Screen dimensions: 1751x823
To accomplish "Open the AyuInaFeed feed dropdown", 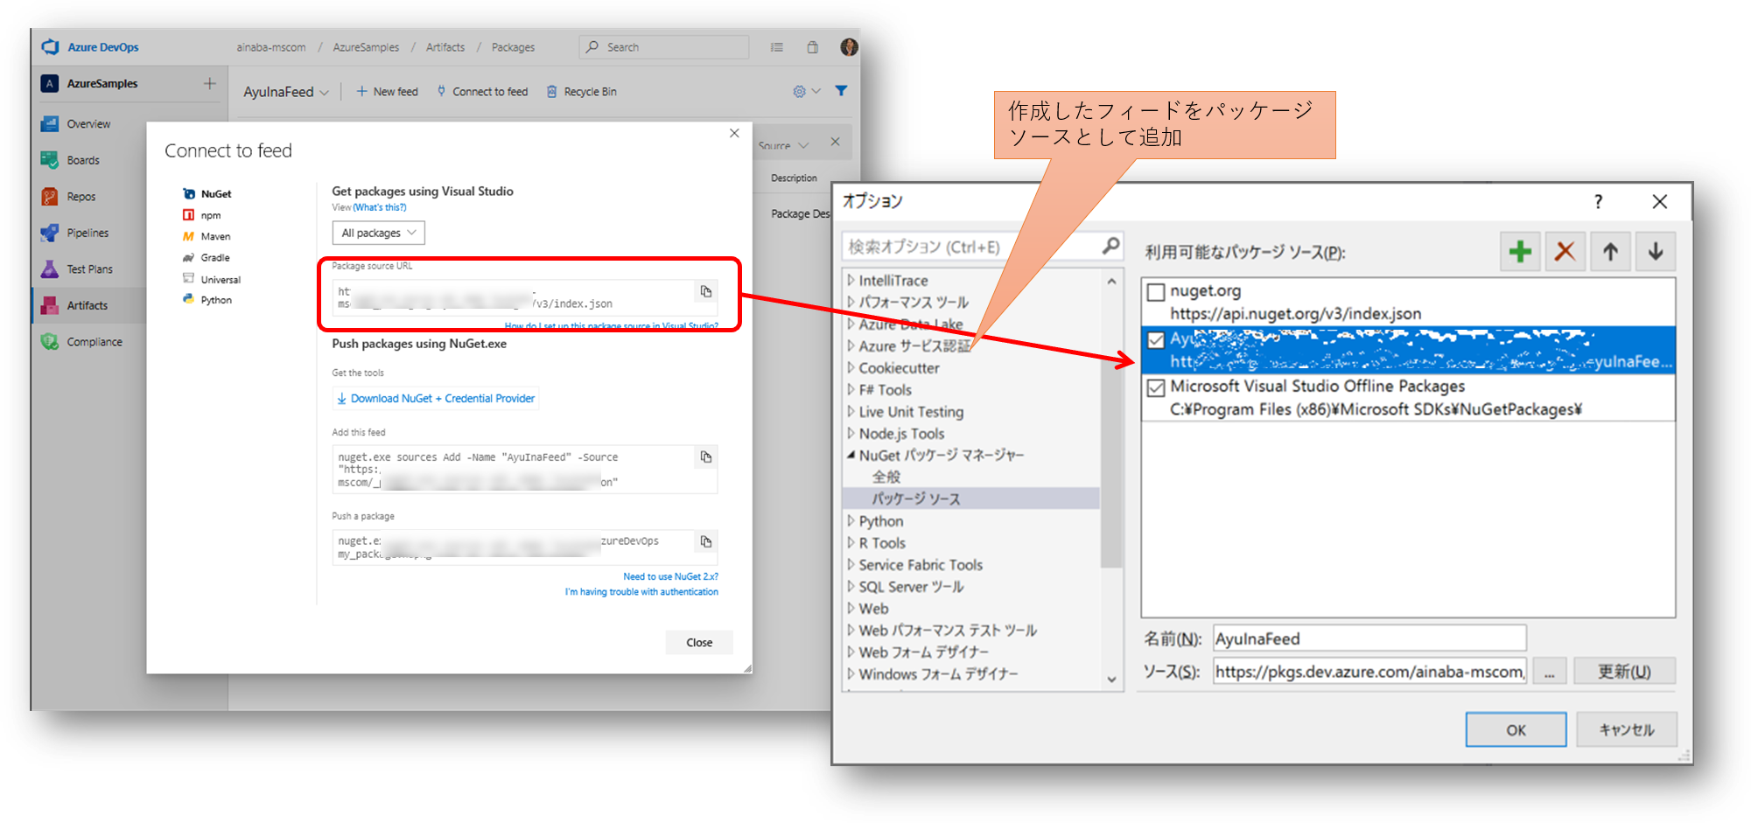I will click(x=286, y=92).
